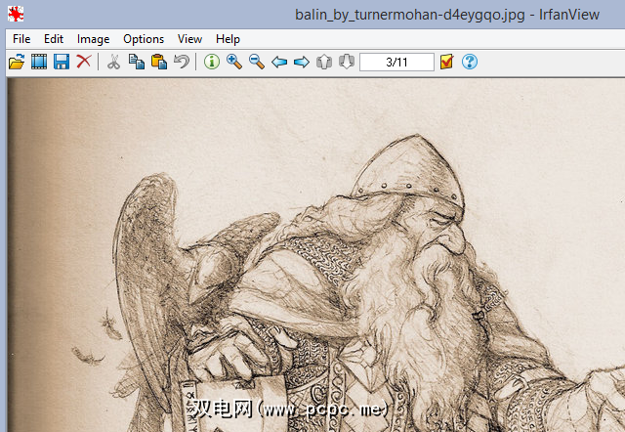625x432 pixels.
Task: Undo the last action arrow icon
Action: click(182, 62)
